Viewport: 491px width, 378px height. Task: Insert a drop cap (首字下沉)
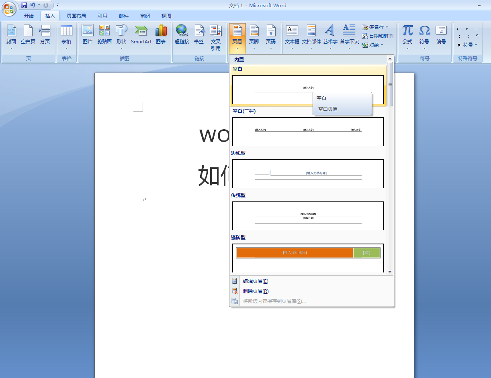[349, 37]
